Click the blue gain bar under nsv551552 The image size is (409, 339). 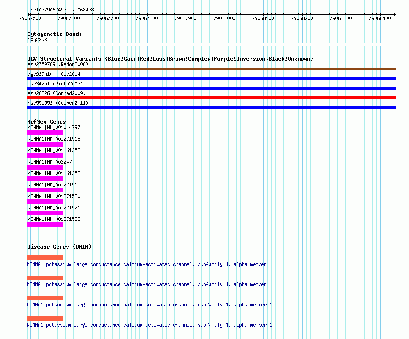[211, 107]
